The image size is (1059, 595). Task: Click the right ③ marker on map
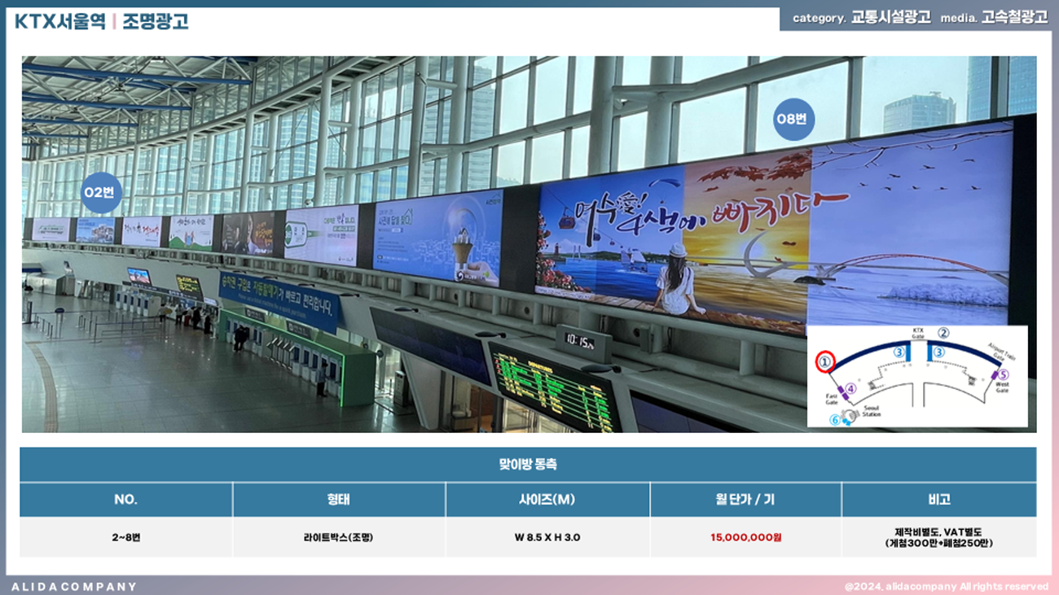(939, 352)
